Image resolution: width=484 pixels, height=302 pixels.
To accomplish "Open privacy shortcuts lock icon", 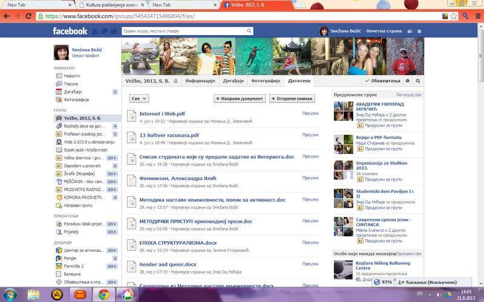I will pos(410,31).
